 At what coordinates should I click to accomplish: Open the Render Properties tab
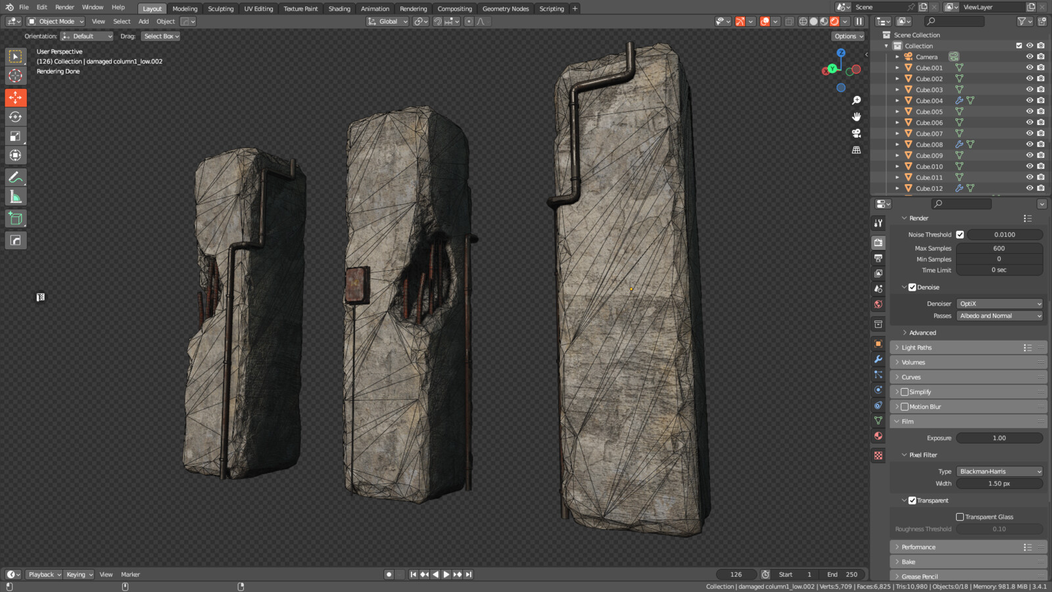click(x=878, y=242)
